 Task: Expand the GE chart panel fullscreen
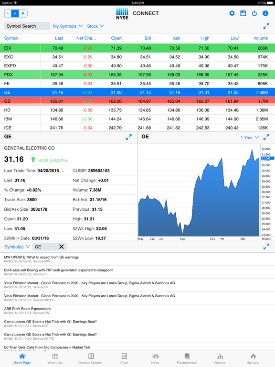pyautogui.click(x=266, y=137)
